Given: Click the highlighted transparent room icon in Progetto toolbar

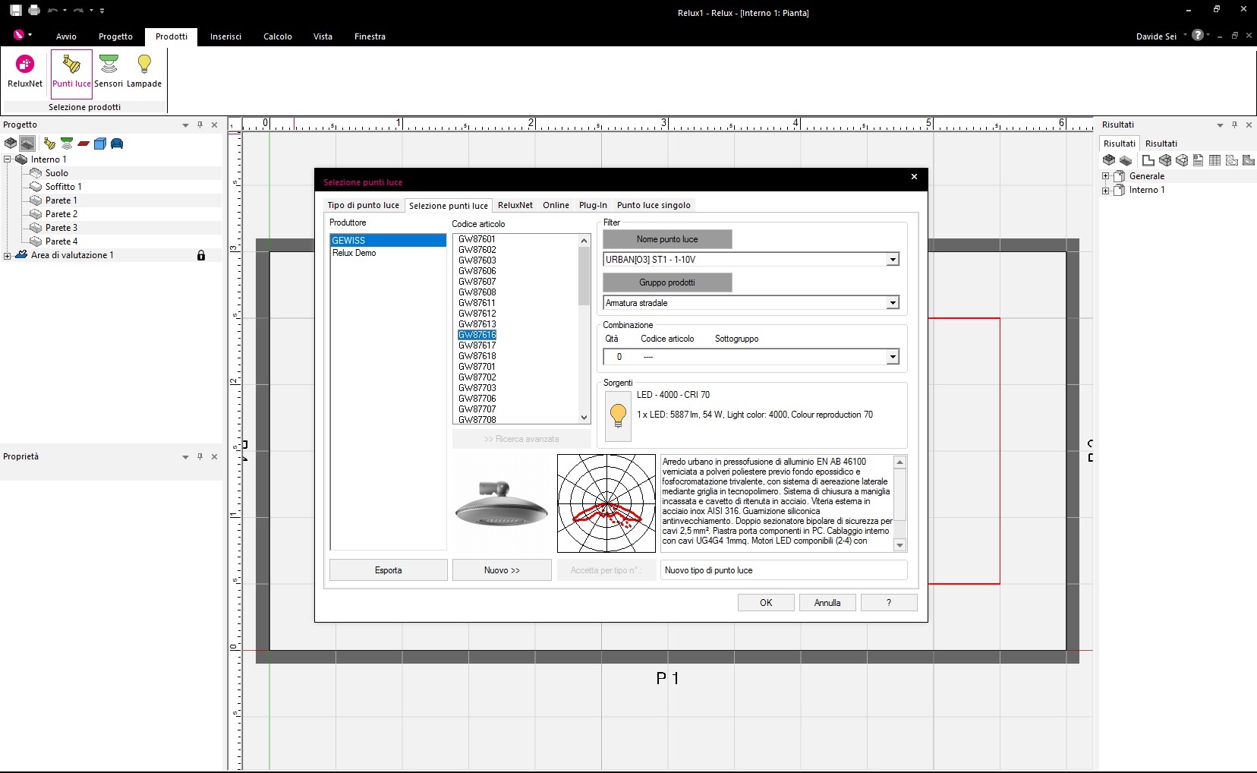Looking at the screenshot, I should click(27, 143).
